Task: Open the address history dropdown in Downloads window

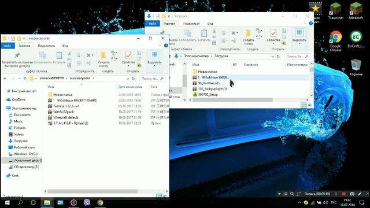Action: click(x=272, y=57)
